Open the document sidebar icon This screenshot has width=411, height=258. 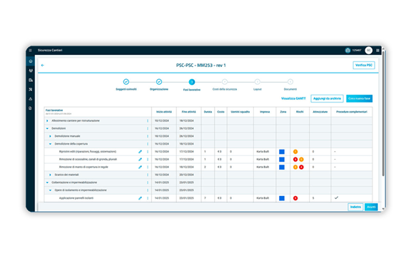(x=31, y=108)
